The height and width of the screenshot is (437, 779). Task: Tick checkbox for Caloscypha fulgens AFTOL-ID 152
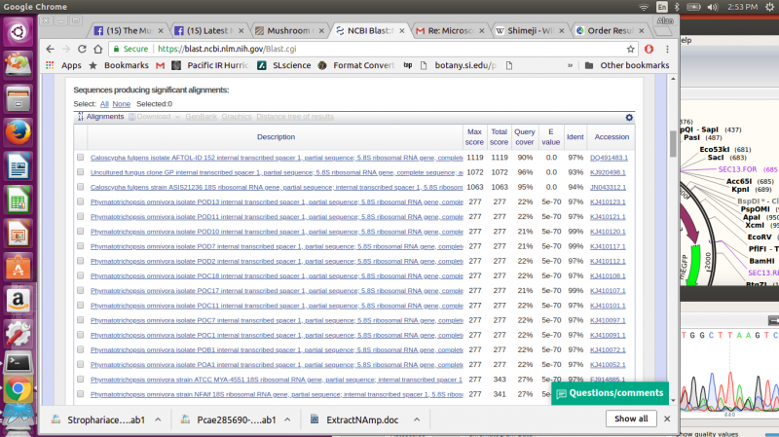coord(81,158)
